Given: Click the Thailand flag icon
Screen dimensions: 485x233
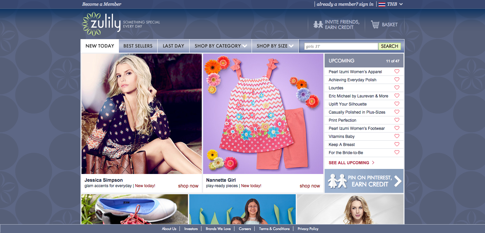Looking at the screenshot, I should point(382,4).
